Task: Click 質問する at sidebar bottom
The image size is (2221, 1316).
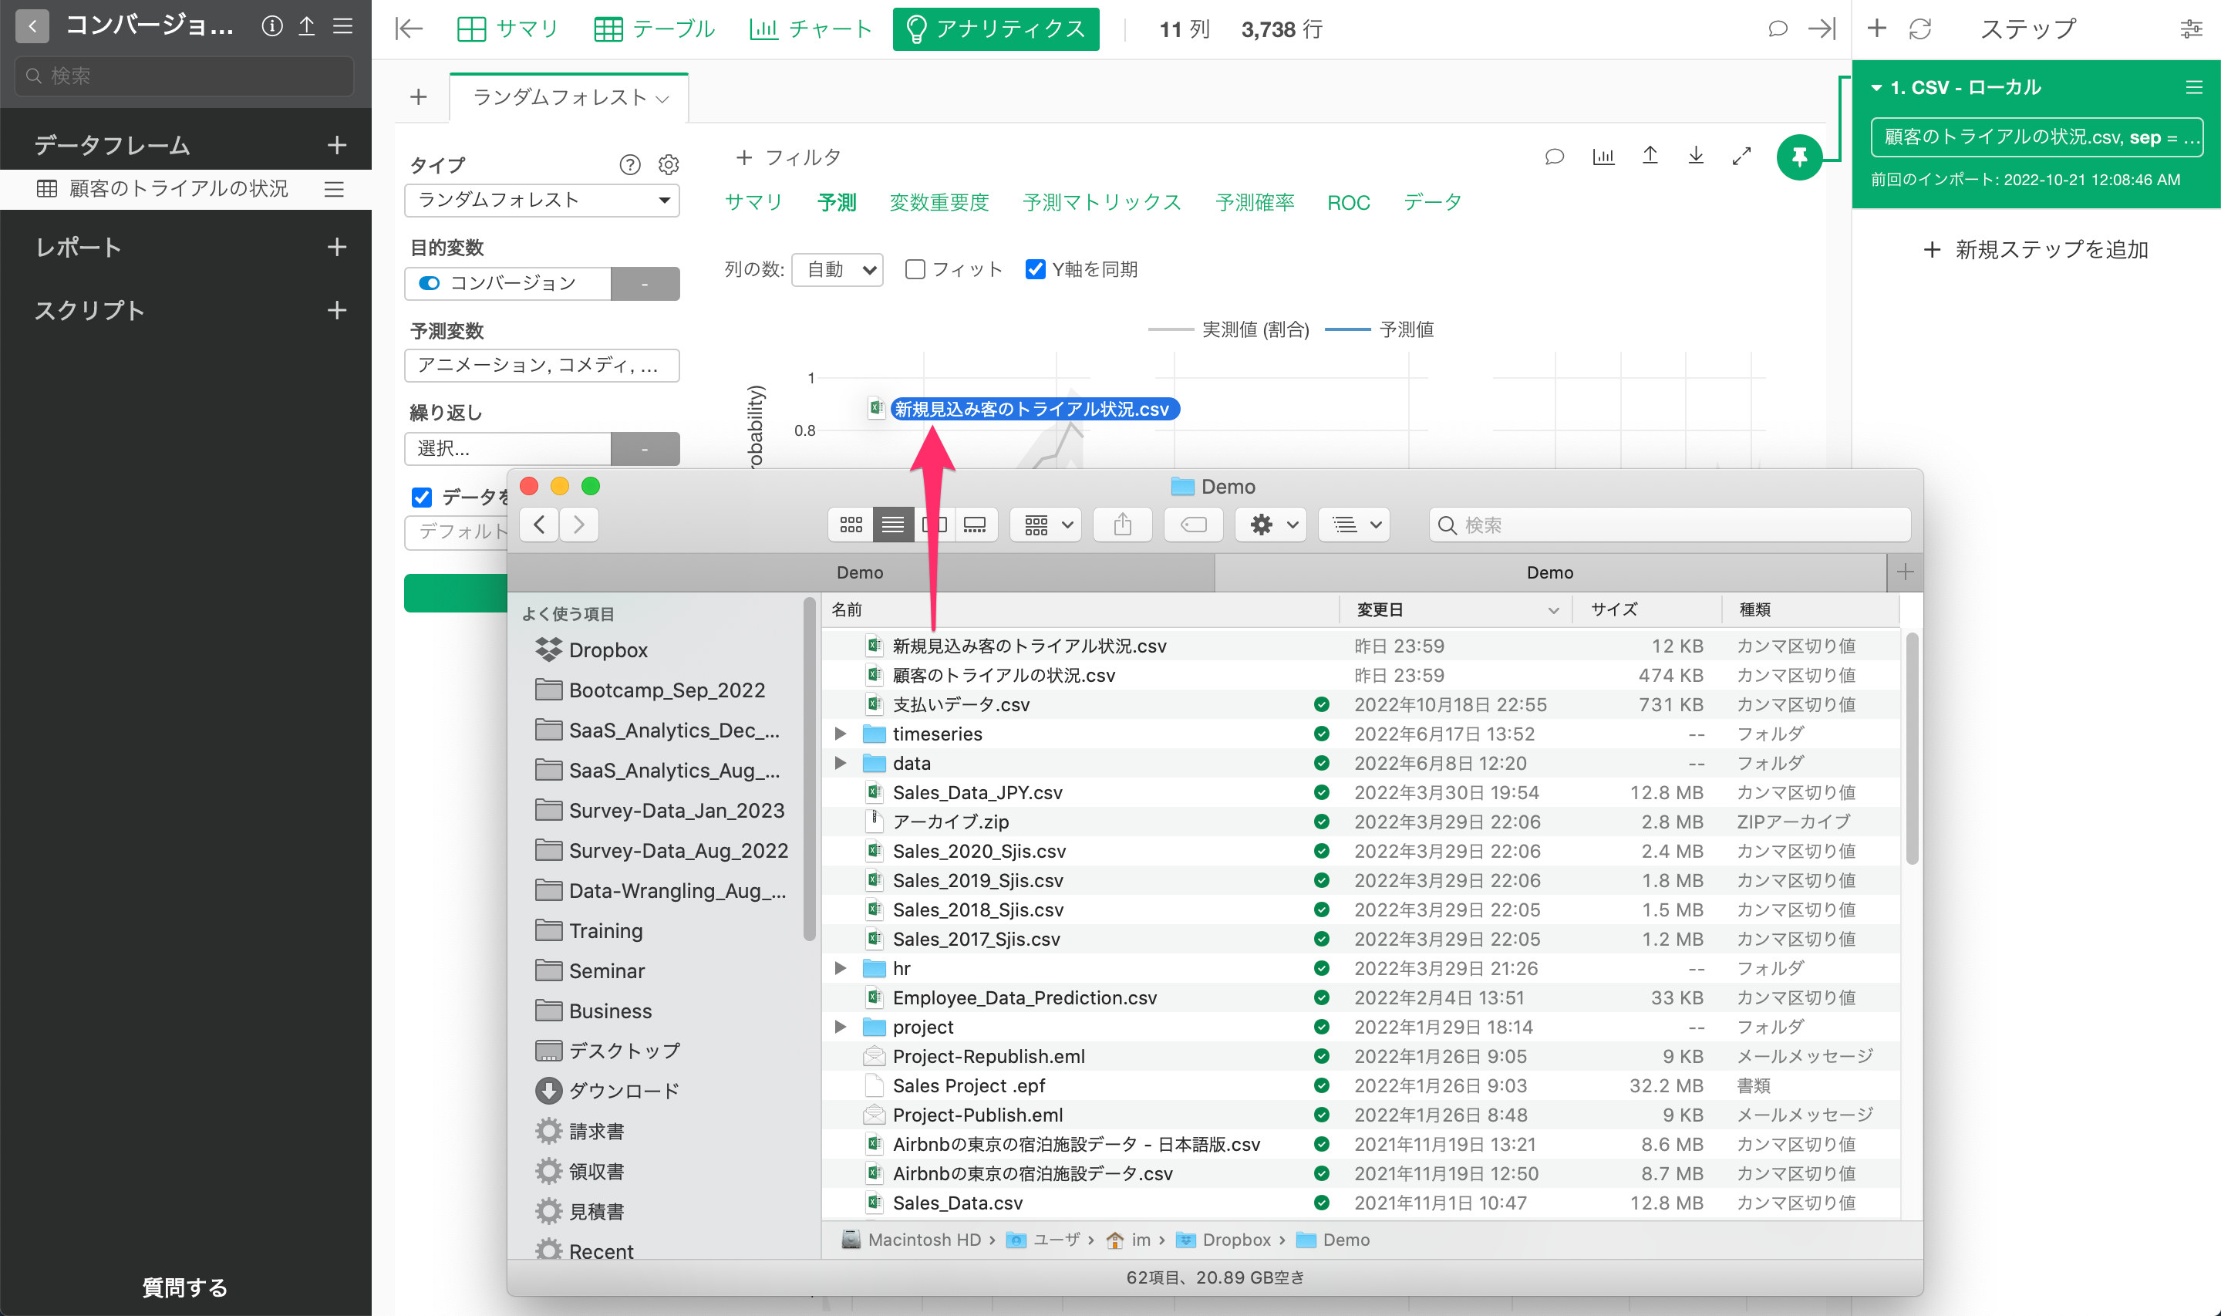Action: pyautogui.click(x=185, y=1287)
